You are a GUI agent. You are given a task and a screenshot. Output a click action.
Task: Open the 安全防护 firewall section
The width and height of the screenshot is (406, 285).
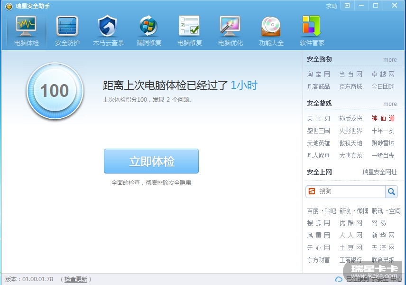[67, 31]
